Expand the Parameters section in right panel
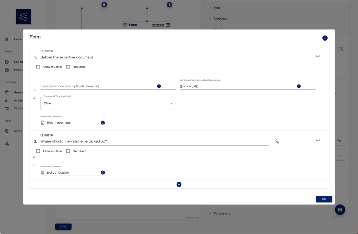 pyautogui.click(x=277, y=213)
